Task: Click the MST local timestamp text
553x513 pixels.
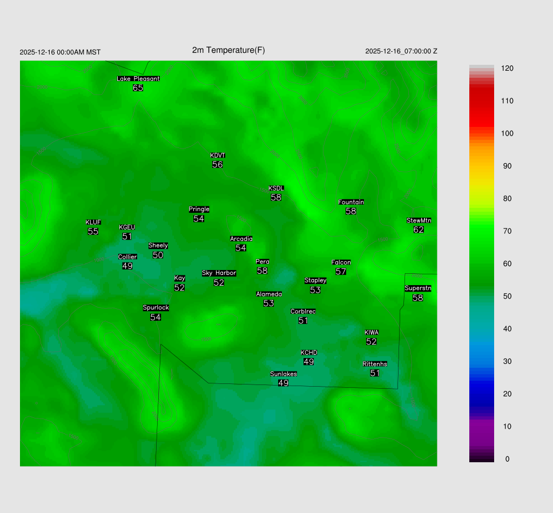Action: [60, 52]
